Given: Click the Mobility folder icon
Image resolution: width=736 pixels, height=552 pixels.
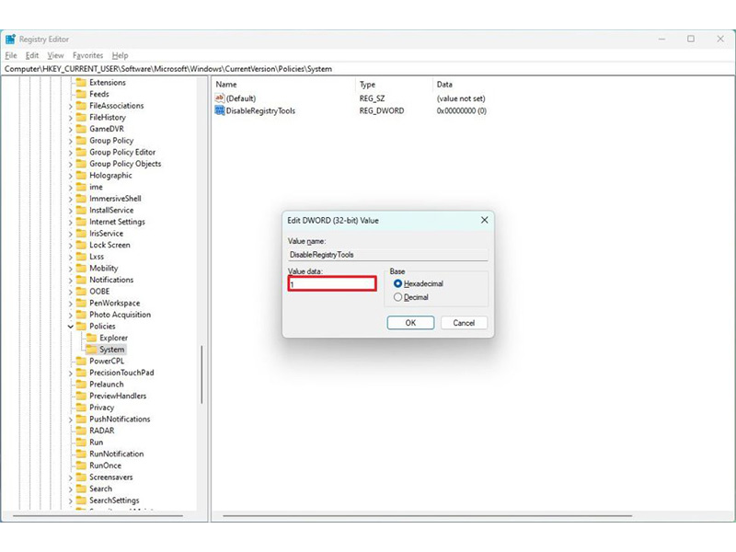Looking at the screenshot, I should click(81, 268).
